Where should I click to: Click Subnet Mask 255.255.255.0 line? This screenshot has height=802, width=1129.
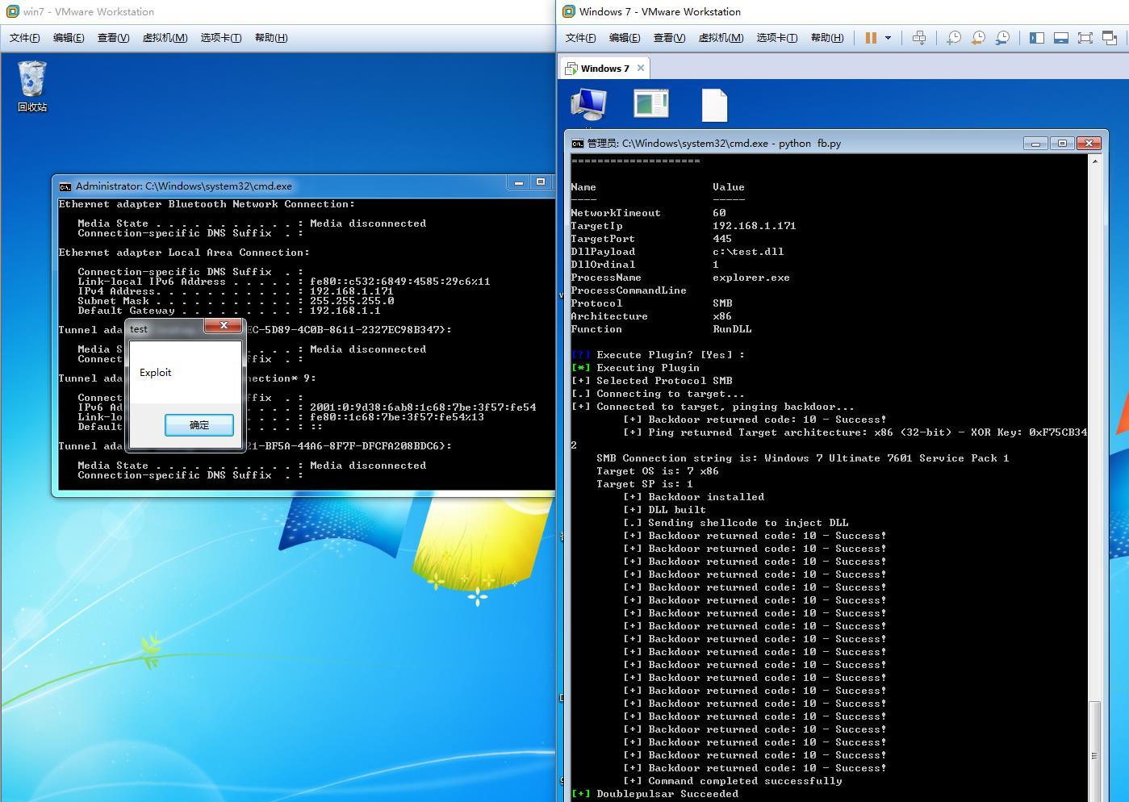pyautogui.click(x=236, y=301)
